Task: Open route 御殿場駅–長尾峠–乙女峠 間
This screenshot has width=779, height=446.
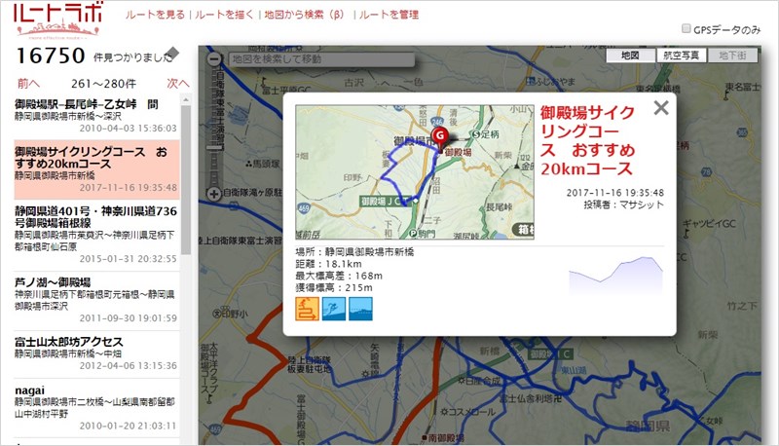Action: (x=95, y=116)
